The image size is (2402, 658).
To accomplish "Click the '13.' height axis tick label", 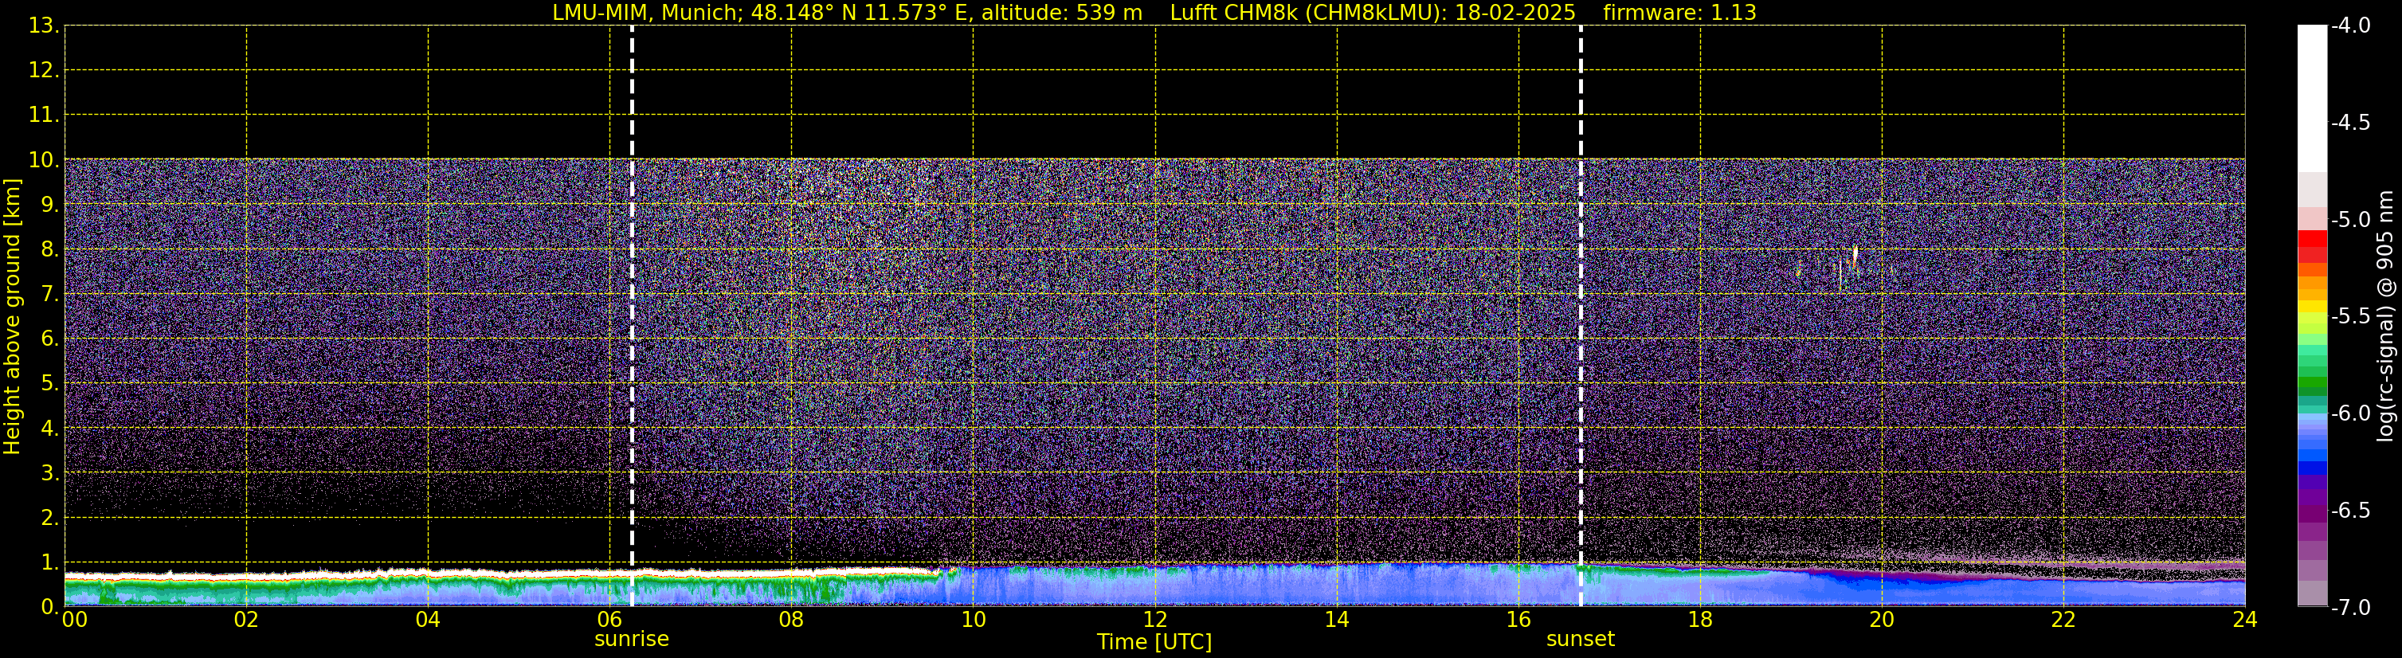I will pyautogui.click(x=44, y=26).
